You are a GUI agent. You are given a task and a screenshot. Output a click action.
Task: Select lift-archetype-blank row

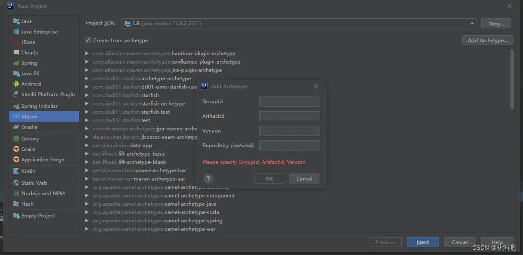[129, 162]
